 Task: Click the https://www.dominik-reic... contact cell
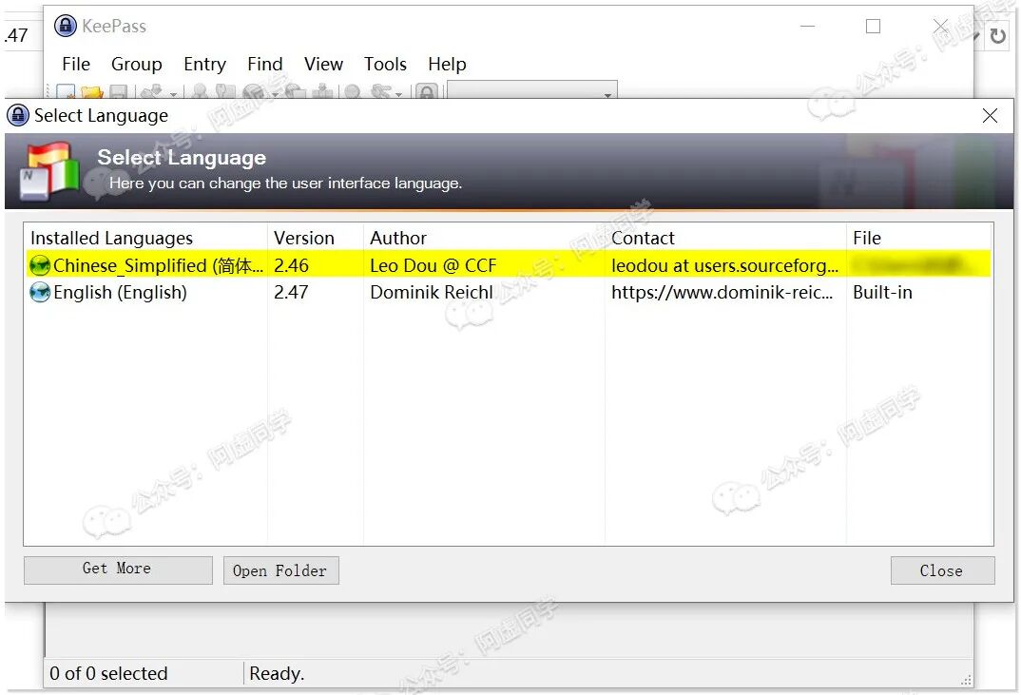tap(722, 293)
